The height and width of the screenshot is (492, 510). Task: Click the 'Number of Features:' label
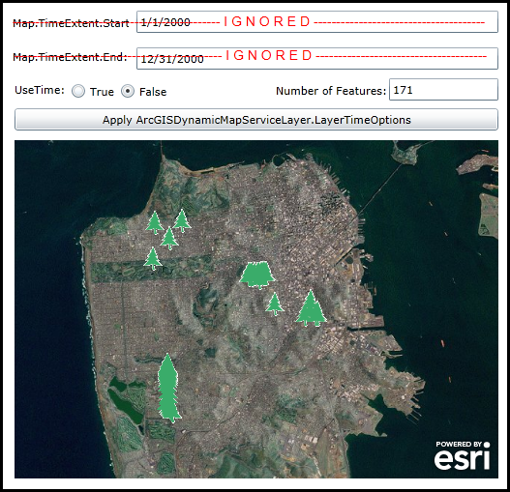pos(331,91)
